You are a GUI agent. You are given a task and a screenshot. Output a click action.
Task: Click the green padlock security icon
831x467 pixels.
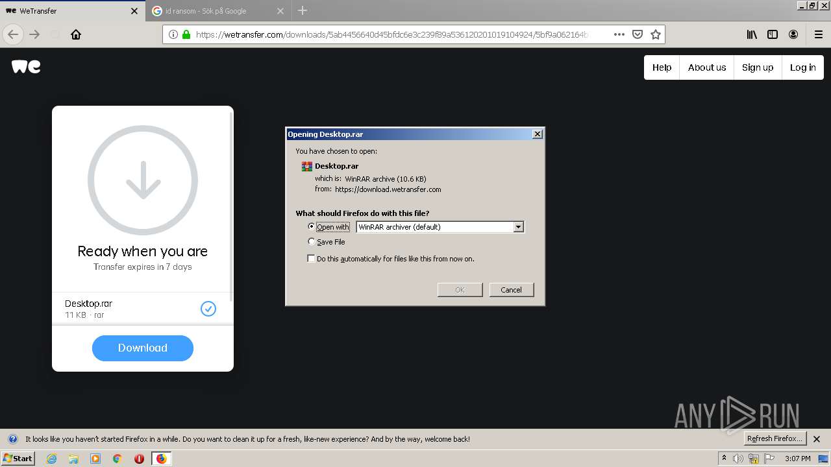(x=186, y=34)
